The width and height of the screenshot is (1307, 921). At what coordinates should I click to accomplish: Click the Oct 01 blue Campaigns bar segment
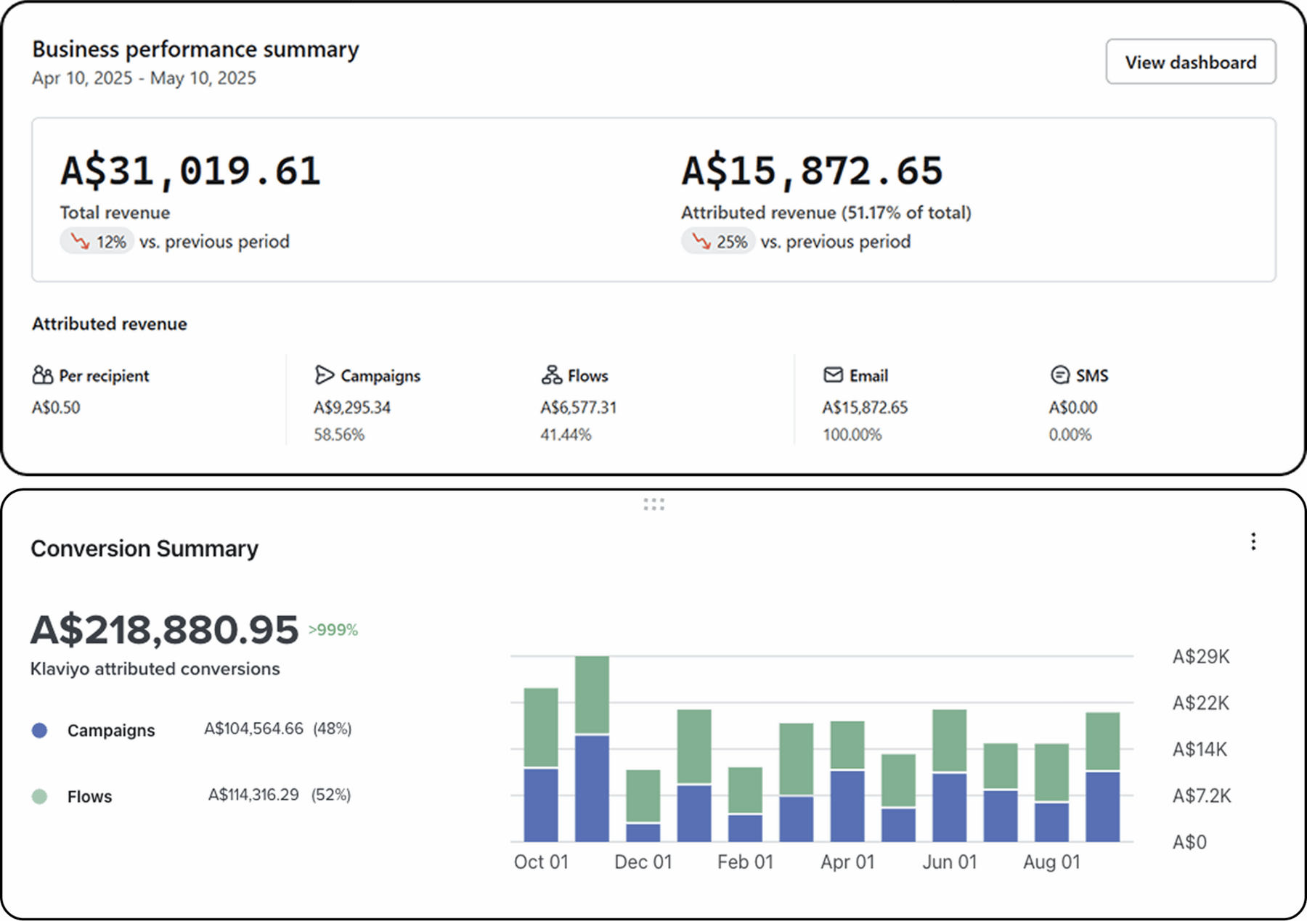(541, 804)
